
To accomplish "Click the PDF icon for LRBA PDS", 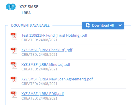I will (x=14, y=94).
